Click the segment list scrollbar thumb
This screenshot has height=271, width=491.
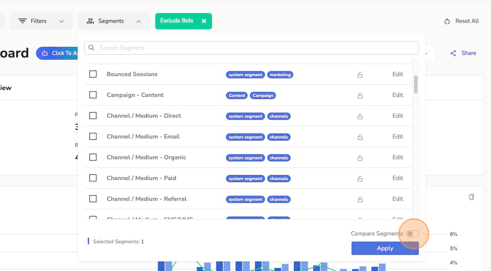(x=416, y=84)
